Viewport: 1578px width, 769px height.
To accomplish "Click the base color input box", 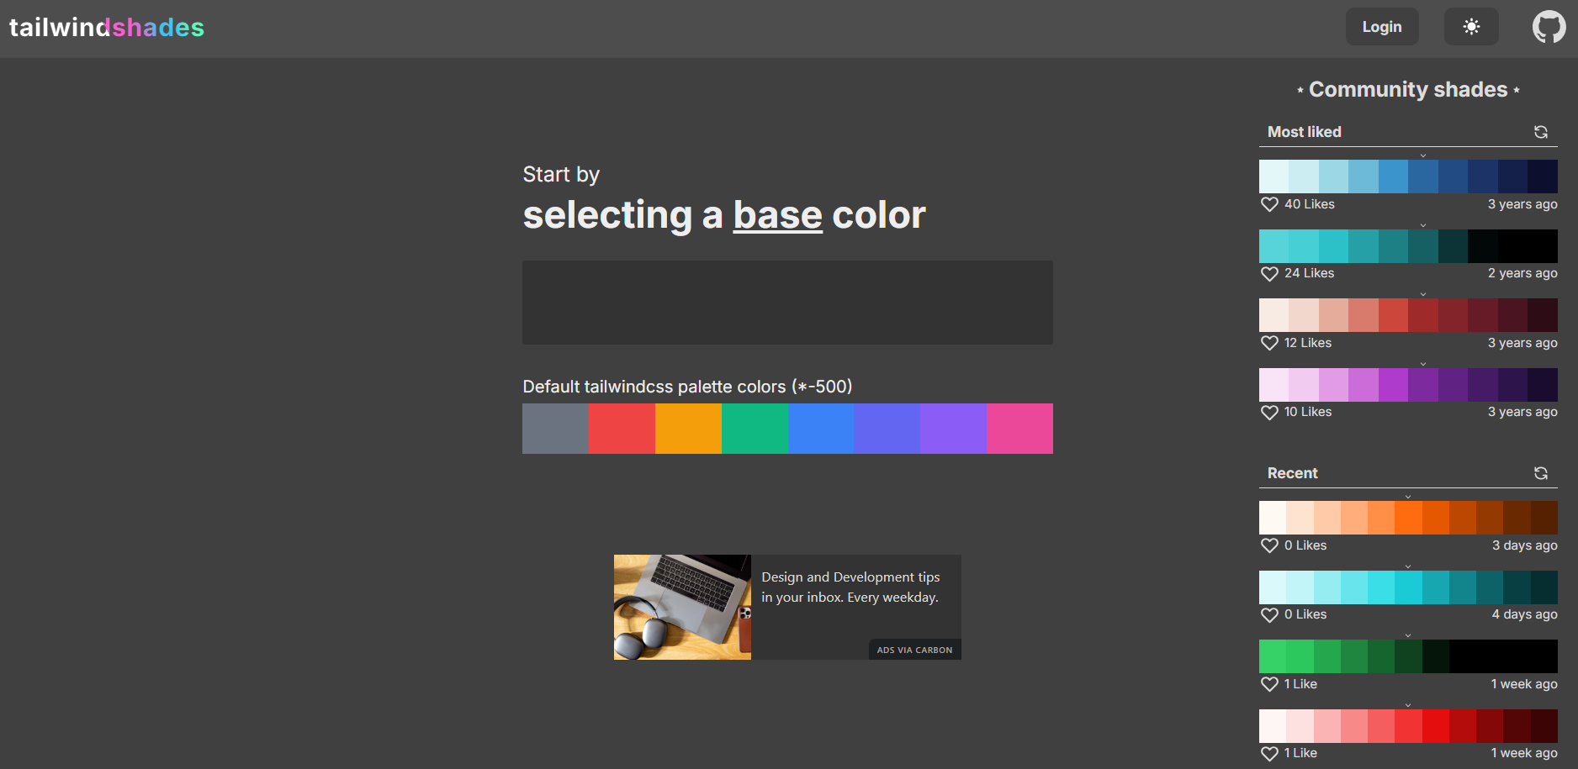I will (x=787, y=303).
